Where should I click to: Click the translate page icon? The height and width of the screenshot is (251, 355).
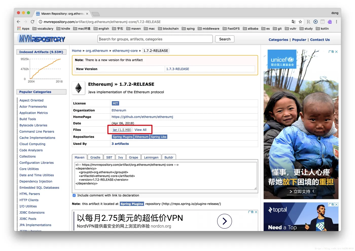coord(293,22)
